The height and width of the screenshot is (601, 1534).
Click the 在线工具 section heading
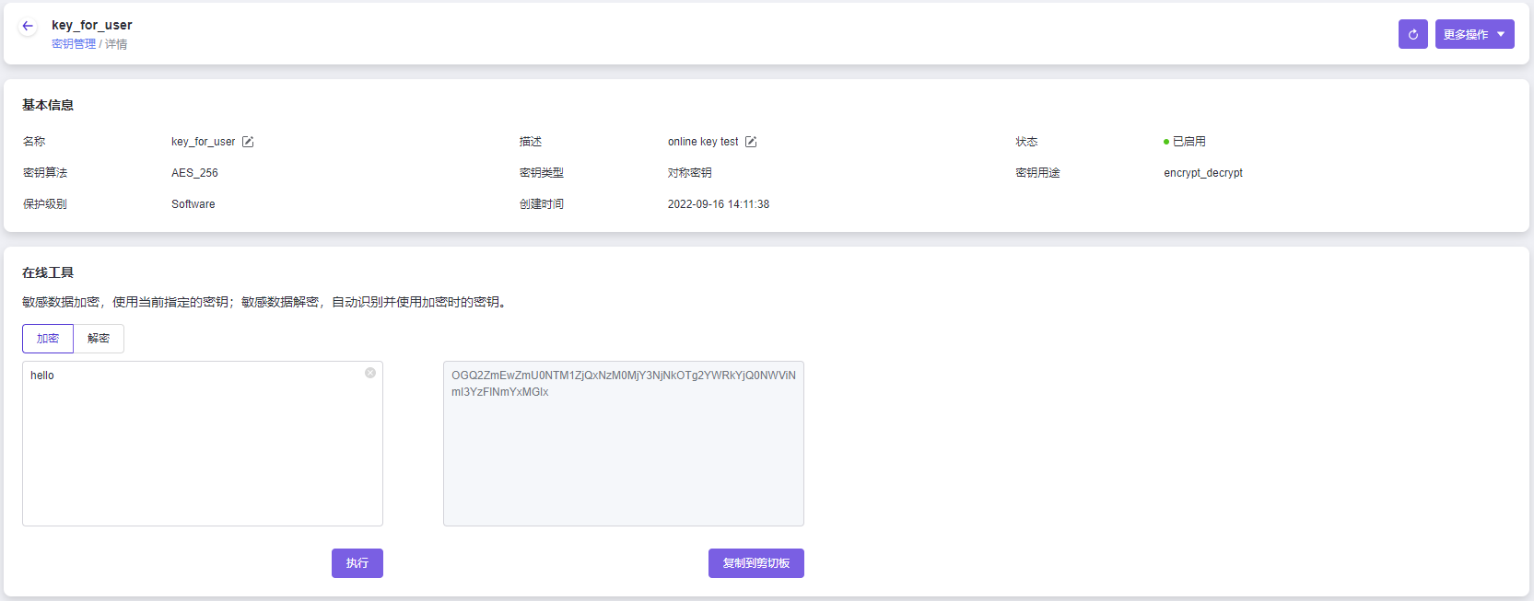[x=48, y=272]
